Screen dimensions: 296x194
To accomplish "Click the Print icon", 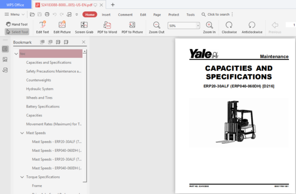I will pyautogui.click(x=47, y=14).
